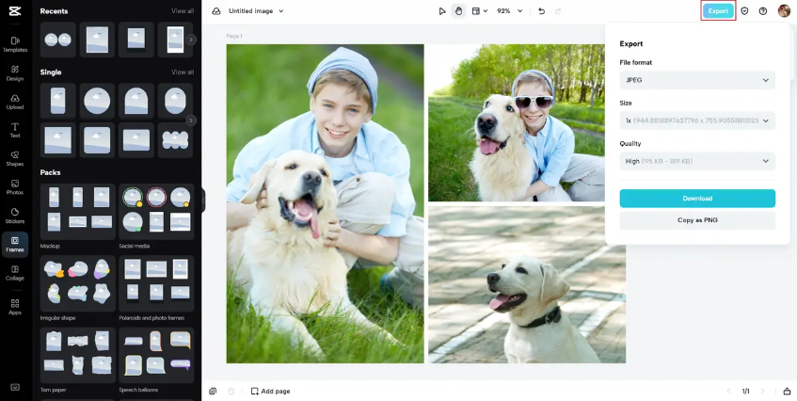Image resolution: width=797 pixels, height=401 pixels.
Task: Go to next page arrow
Action: coord(762,392)
